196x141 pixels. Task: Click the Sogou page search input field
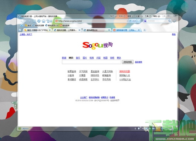coord(91,62)
